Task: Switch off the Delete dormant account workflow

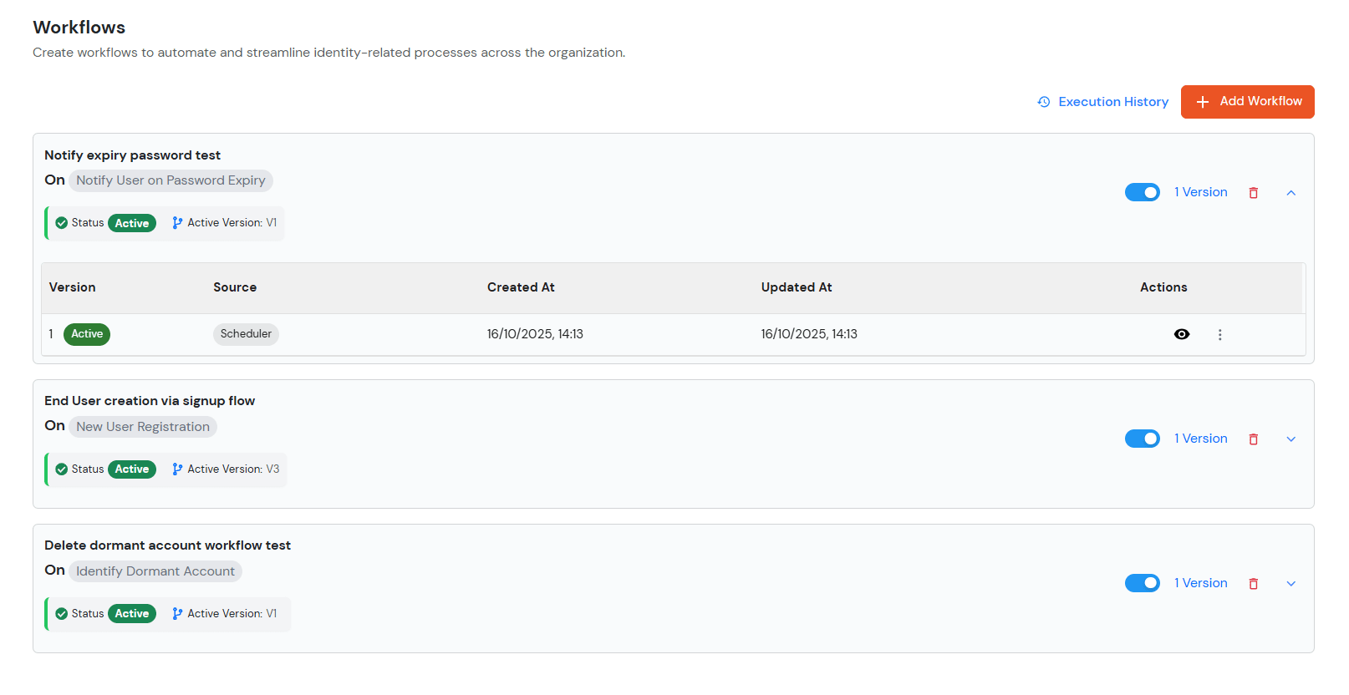Action: 1142,584
